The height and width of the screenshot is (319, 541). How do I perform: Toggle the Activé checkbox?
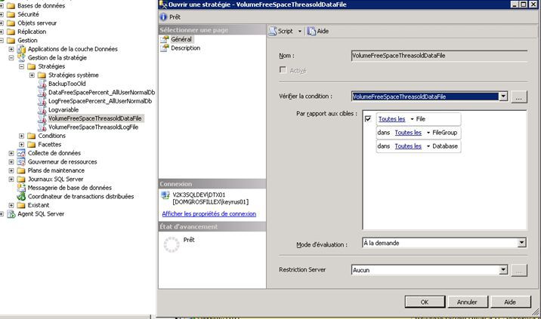click(283, 70)
